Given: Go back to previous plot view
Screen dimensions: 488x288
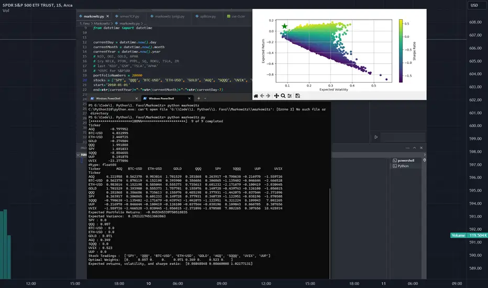Looking at the screenshot, I should tap(262, 96).
